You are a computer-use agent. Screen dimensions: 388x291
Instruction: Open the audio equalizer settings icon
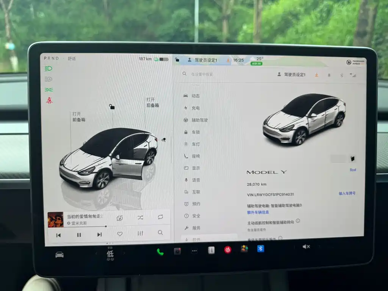coord(140,233)
